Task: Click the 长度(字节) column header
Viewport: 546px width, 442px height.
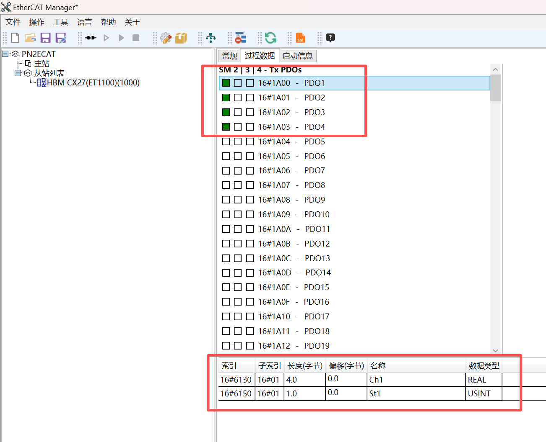Action: [x=305, y=366]
